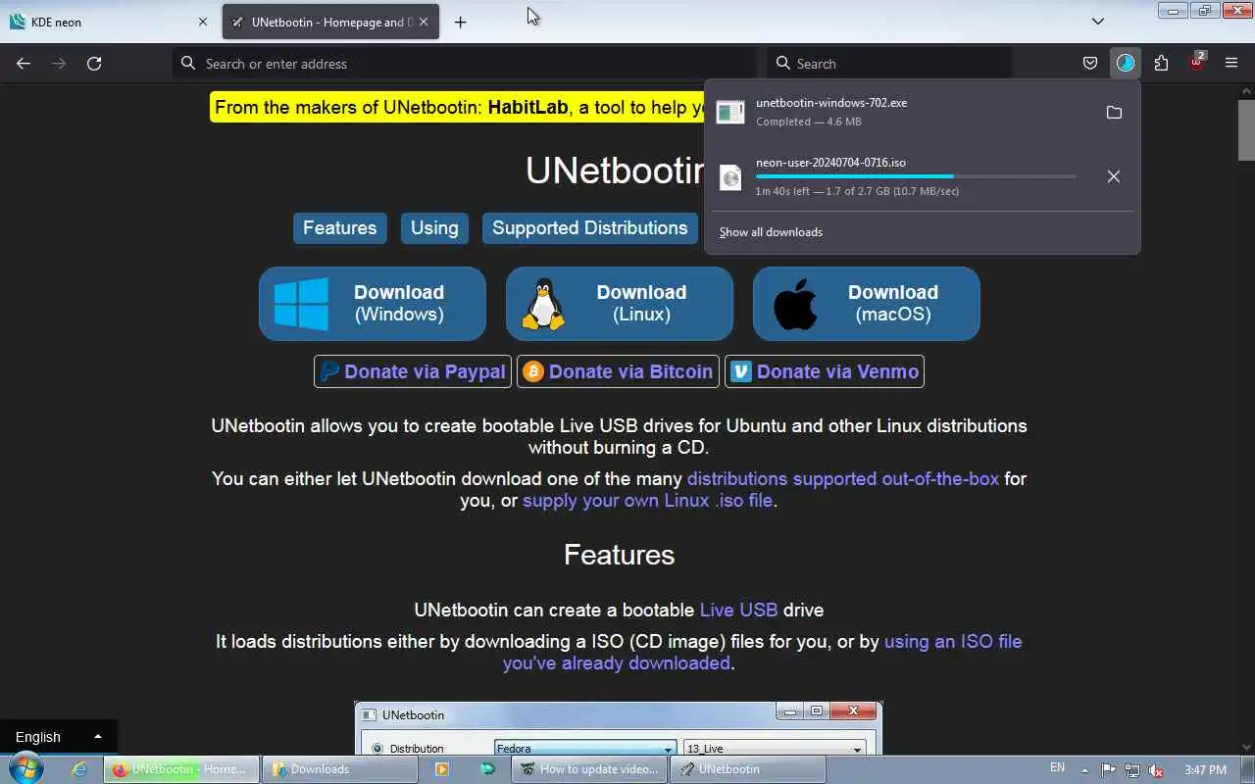Close the UNetbootin browser tab
This screenshot has height=784, width=1255.
pos(424,22)
